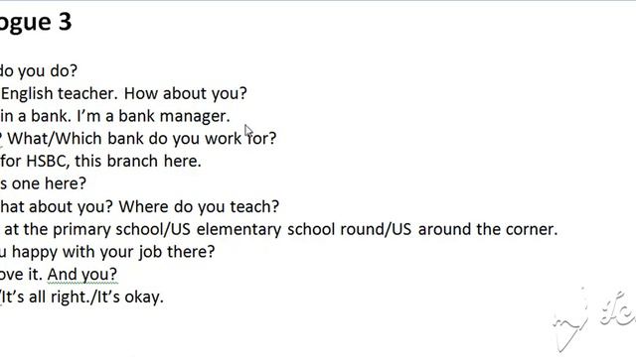
Task: Click the phrase 'It's all right.'
Action: coord(47,297)
